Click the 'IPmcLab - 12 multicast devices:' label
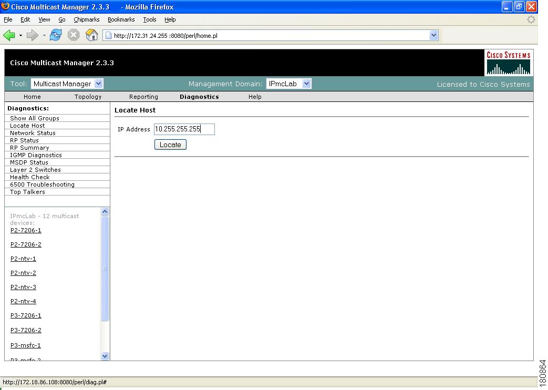 click(x=44, y=219)
